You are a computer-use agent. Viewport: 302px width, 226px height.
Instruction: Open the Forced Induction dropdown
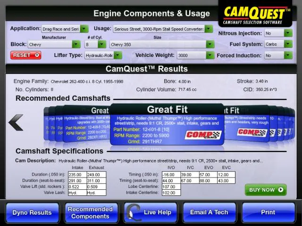[278, 55]
